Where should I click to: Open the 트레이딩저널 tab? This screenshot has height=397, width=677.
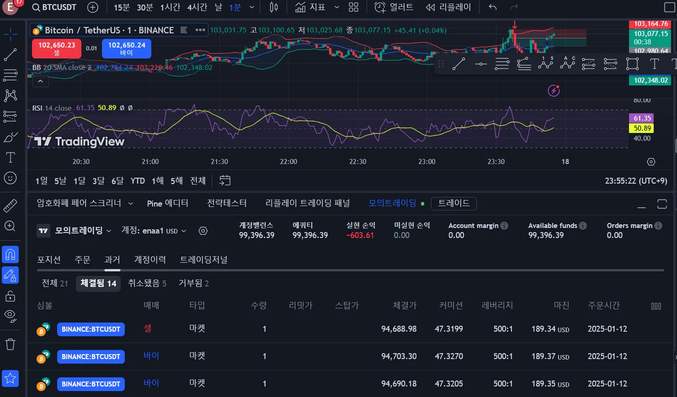(x=204, y=259)
